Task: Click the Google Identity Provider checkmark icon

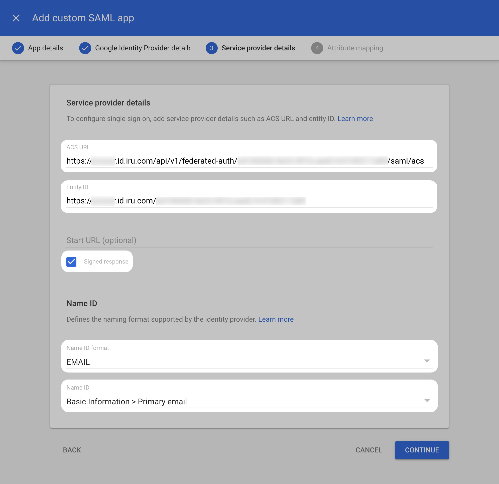Action: 85,48
